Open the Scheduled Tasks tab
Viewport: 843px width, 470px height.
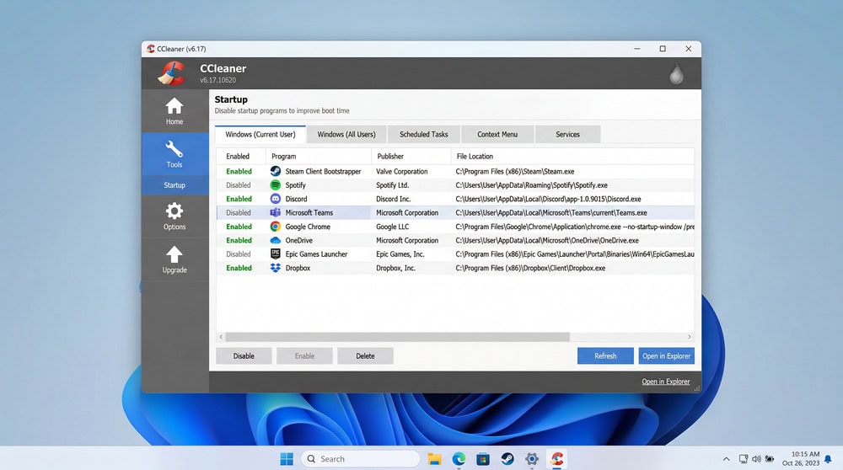[x=424, y=134]
